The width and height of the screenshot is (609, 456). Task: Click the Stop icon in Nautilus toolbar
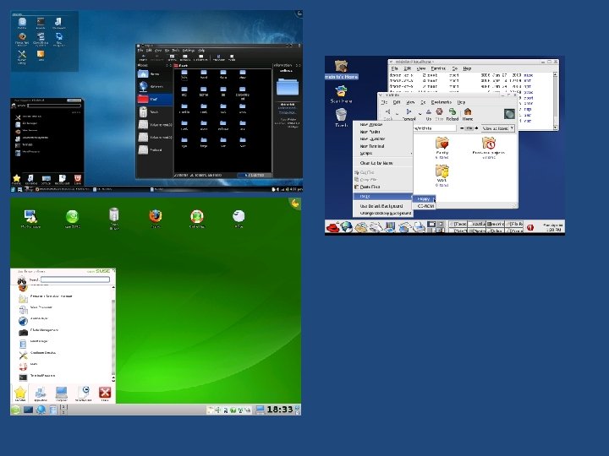coord(439,111)
